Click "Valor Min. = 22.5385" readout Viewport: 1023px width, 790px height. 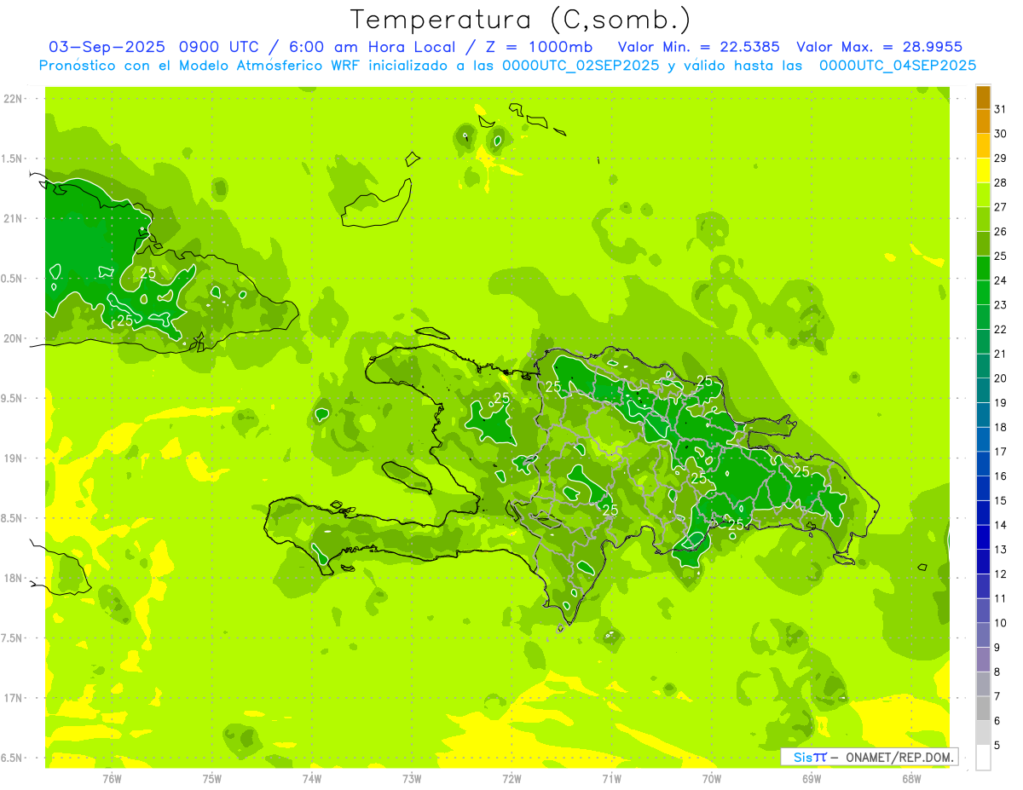[x=698, y=47]
